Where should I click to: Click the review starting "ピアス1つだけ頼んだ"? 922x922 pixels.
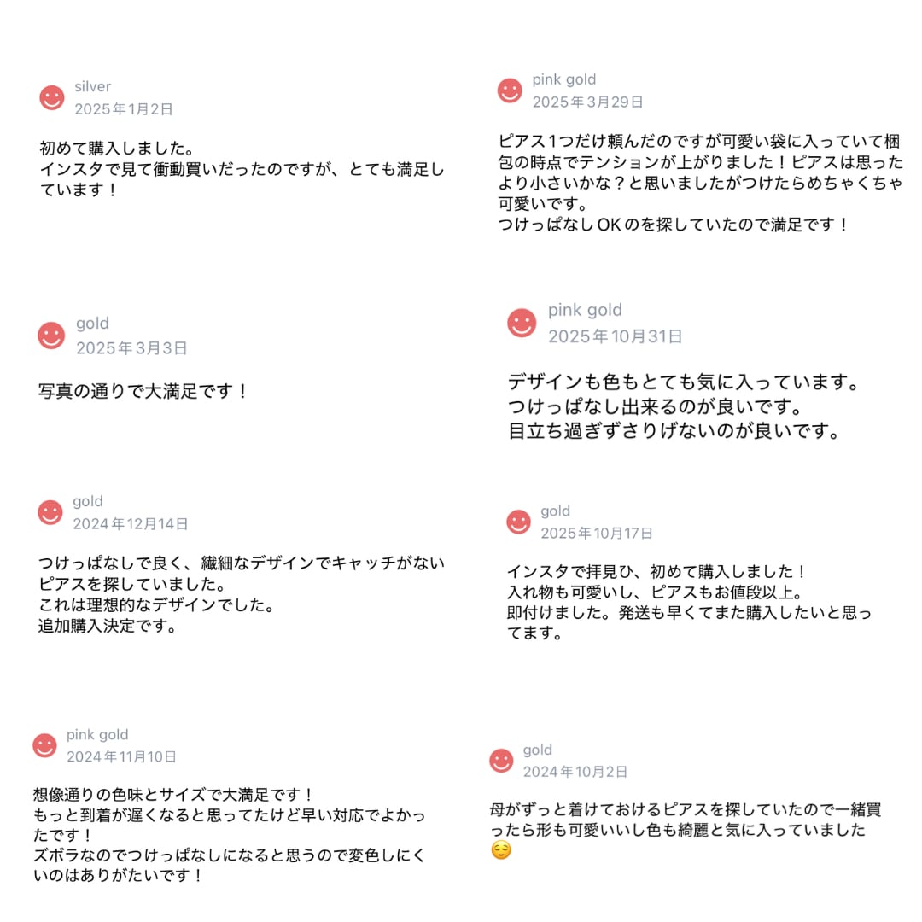point(700,183)
